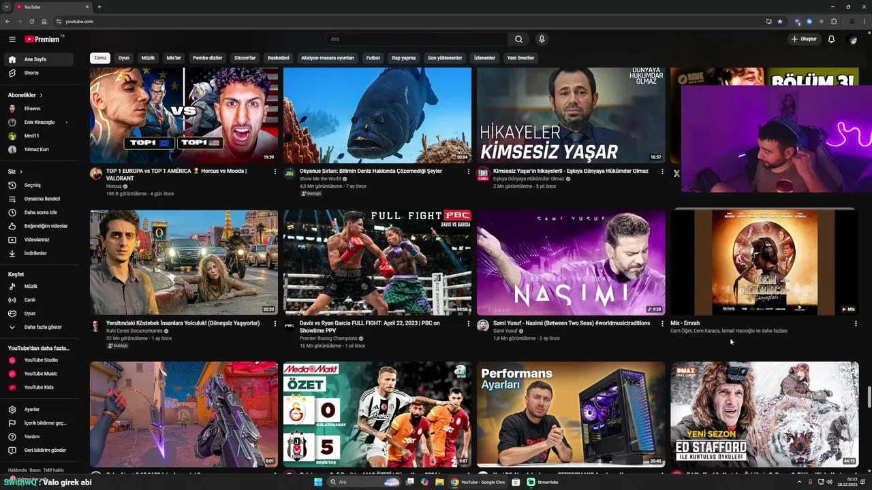The height and width of the screenshot is (490, 872).
Task: Open YouTube Music link
Action: pyautogui.click(x=38, y=374)
